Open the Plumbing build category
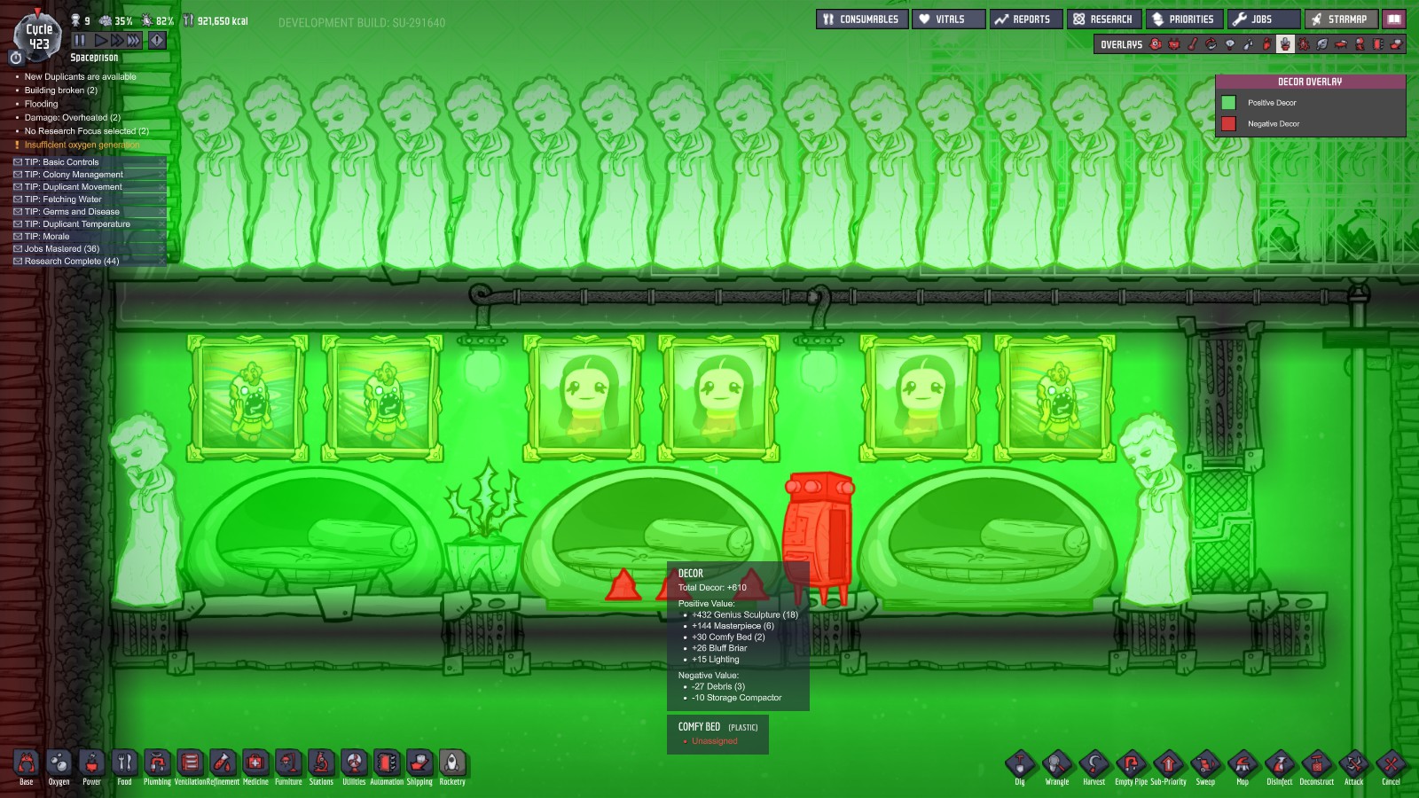Screen dimensions: 1419x798 (x=158, y=763)
